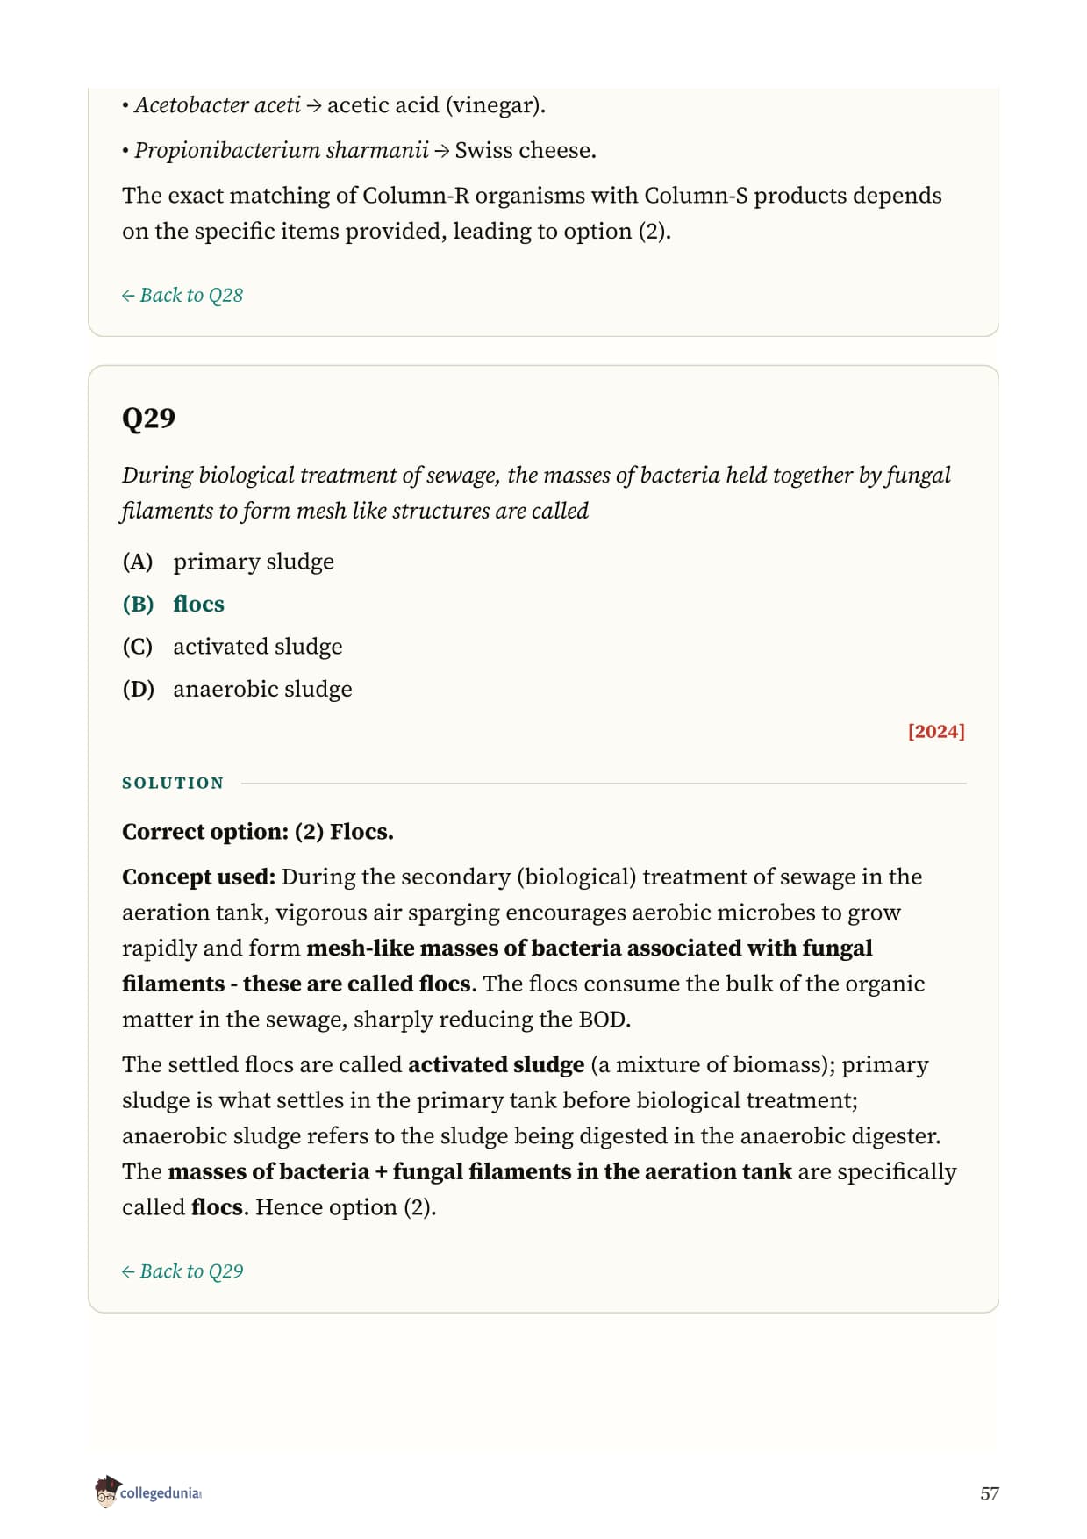Click the italic Q29 question statement

(x=536, y=492)
